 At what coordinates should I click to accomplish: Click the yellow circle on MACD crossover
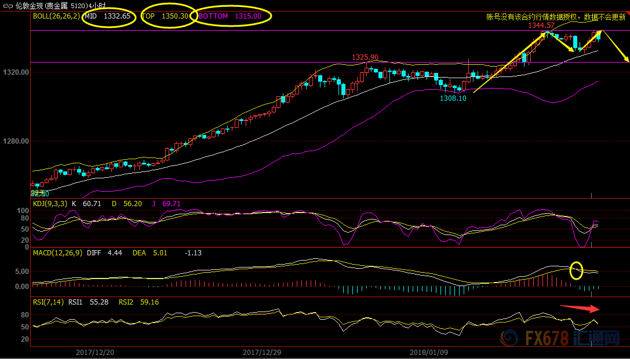click(576, 270)
